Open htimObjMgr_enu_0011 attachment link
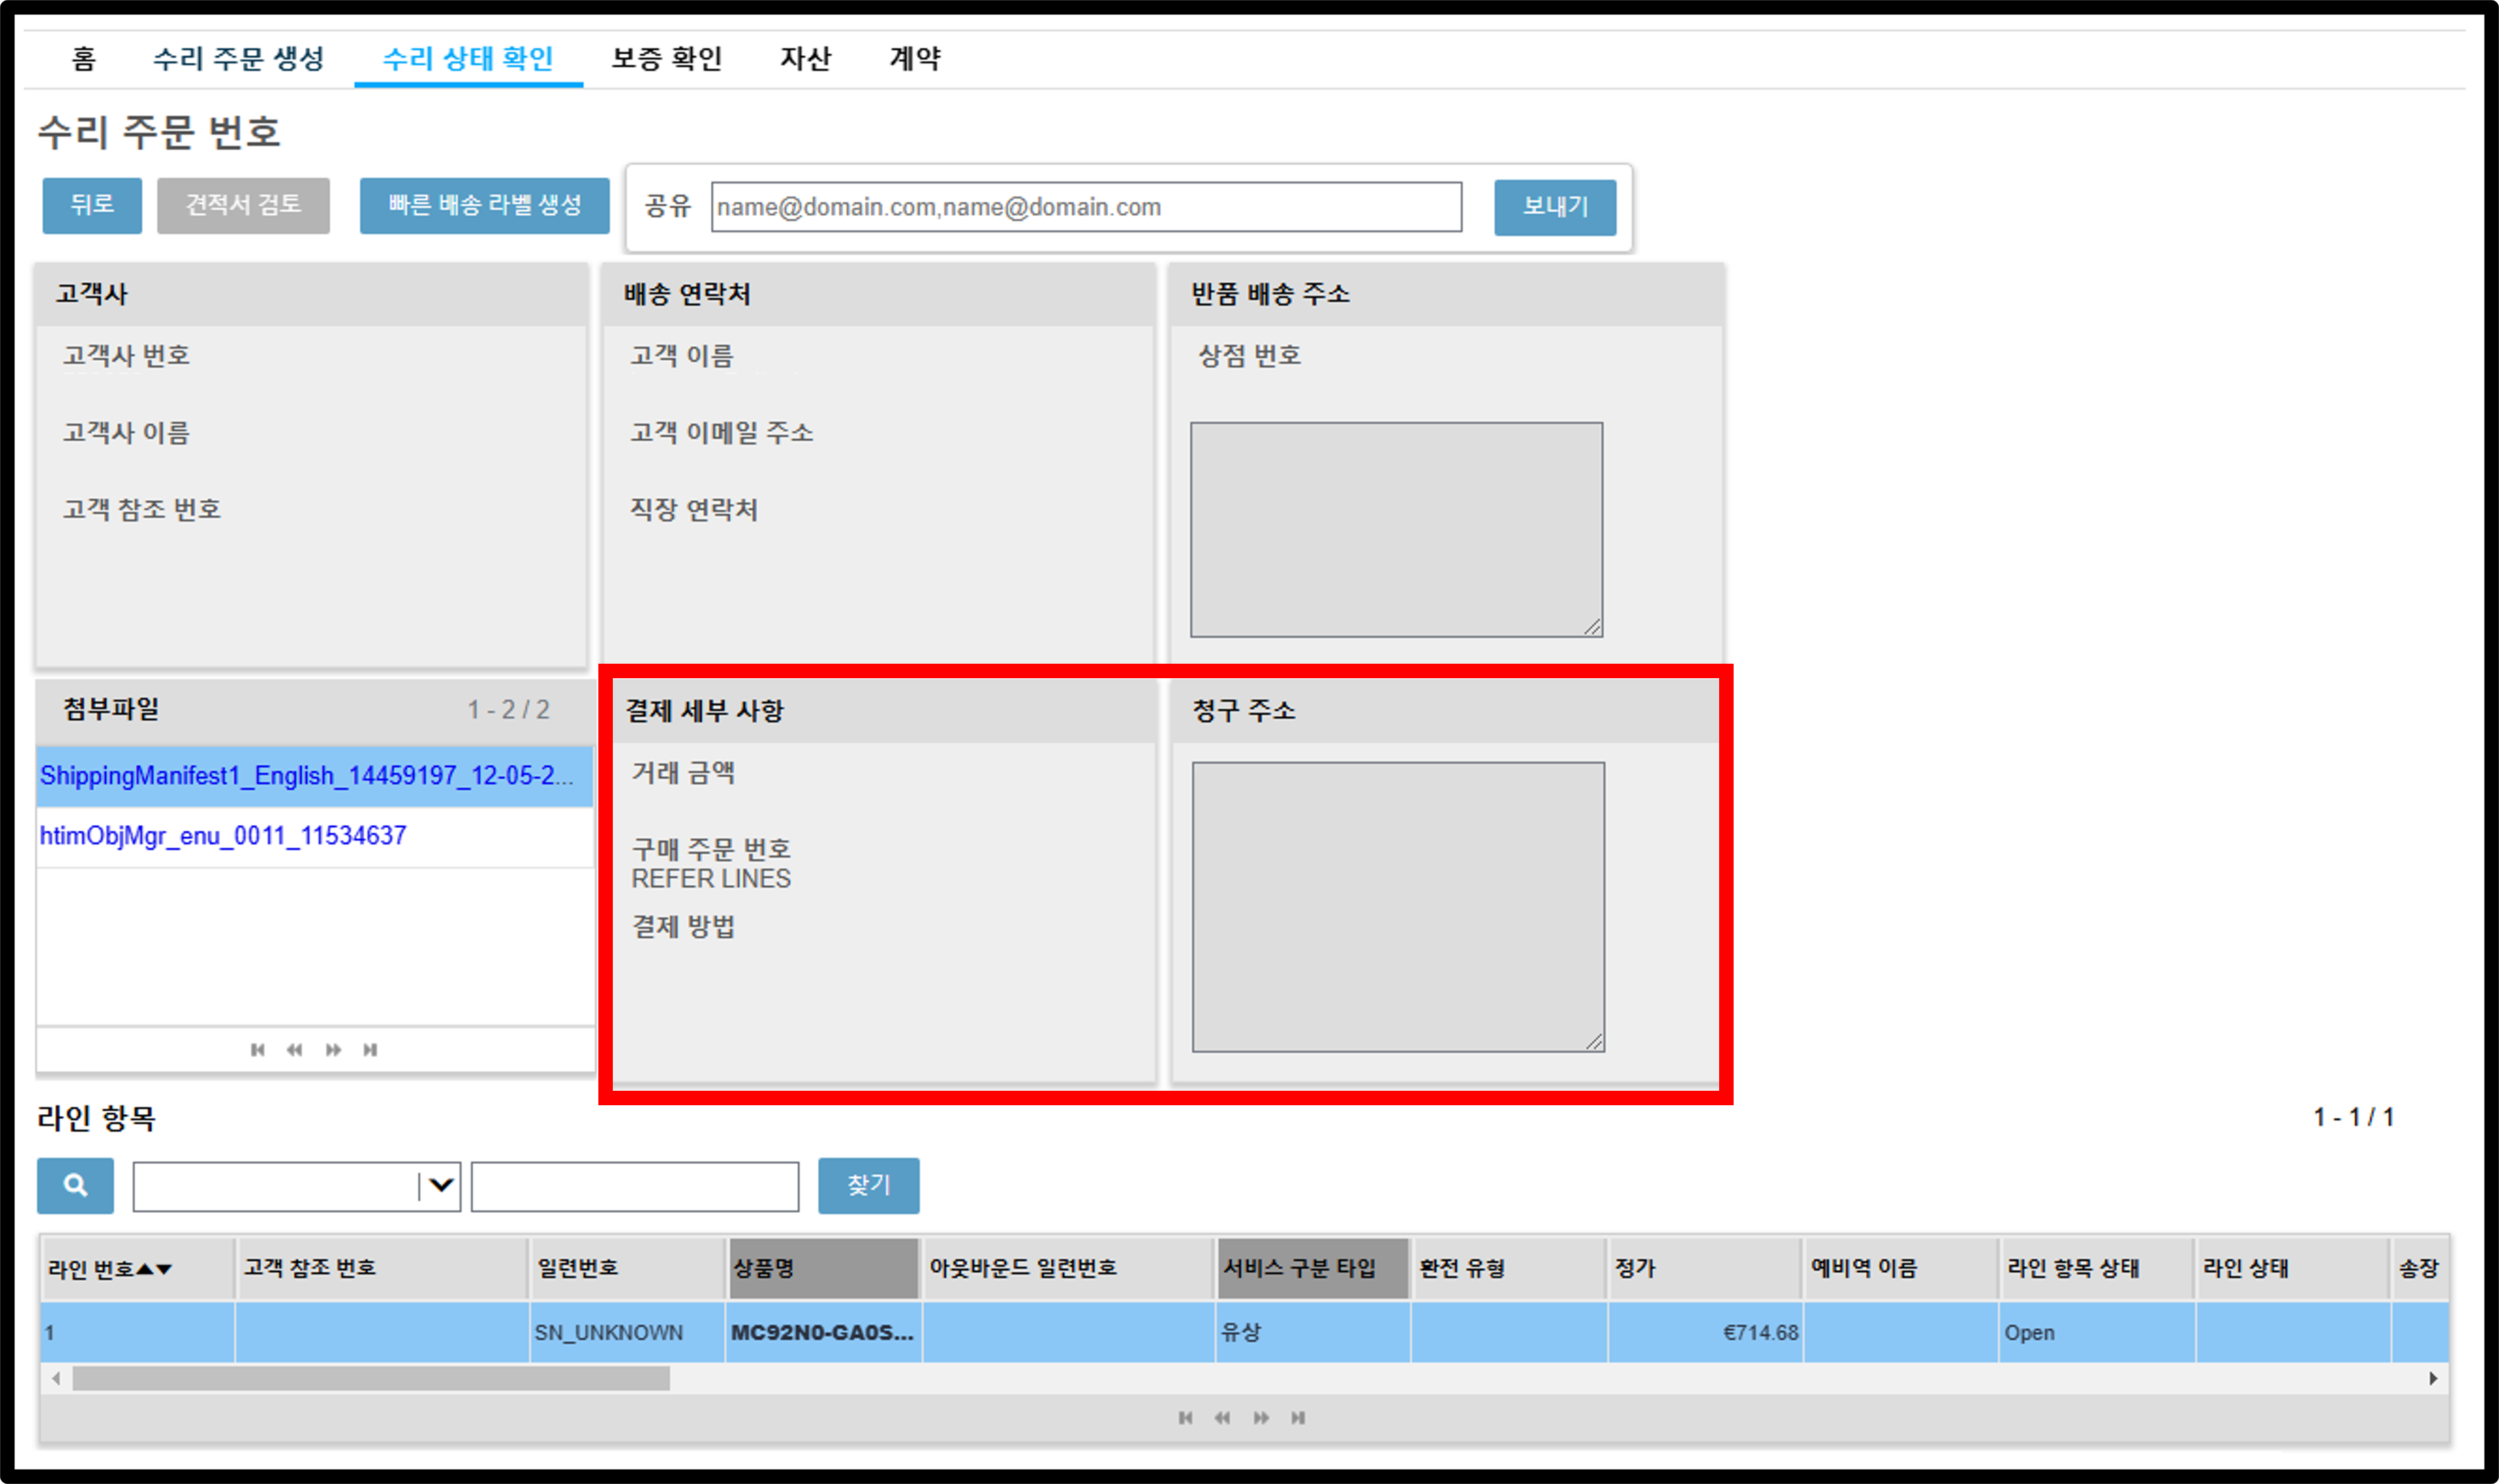This screenshot has height=1484, width=2499. click(x=223, y=835)
